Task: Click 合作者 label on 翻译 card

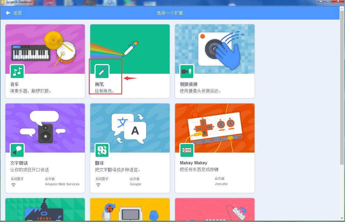Action: coord(135,179)
